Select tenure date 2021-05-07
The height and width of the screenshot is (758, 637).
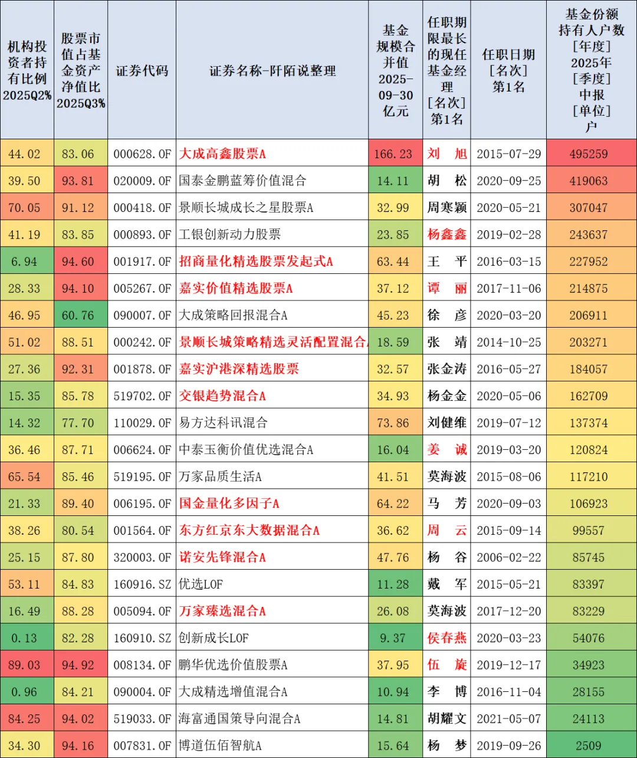click(508, 719)
